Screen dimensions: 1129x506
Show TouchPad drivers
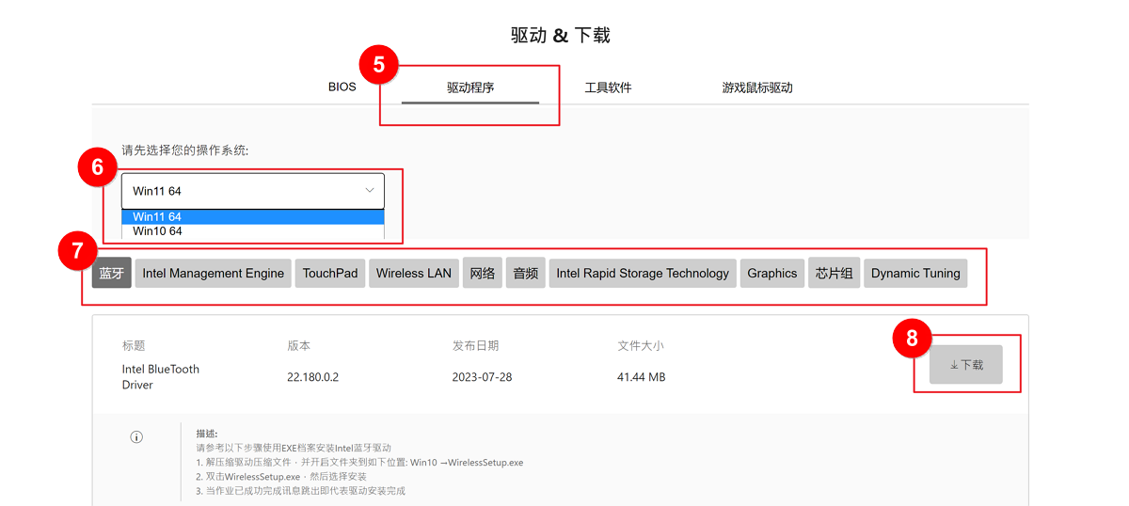coord(330,274)
